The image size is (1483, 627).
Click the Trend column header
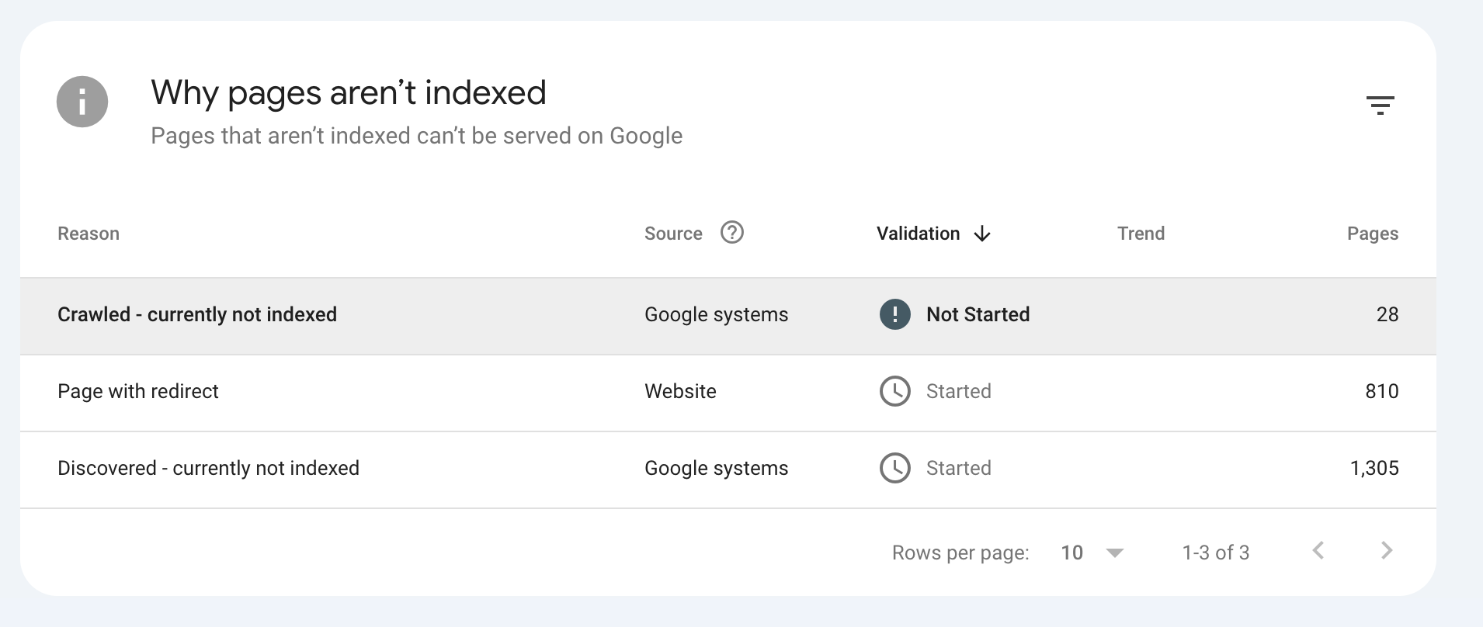click(x=1141, y=234)
